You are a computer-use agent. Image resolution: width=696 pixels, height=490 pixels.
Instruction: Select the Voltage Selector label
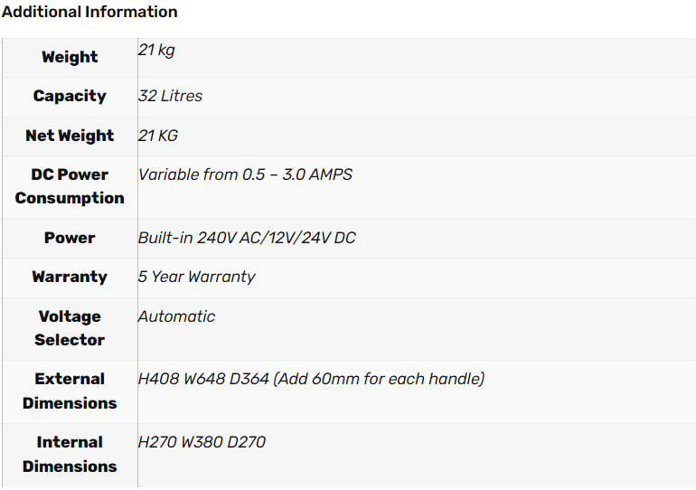tap(70, 328)
